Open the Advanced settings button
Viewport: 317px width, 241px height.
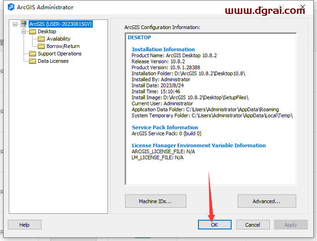pos(267,201)
